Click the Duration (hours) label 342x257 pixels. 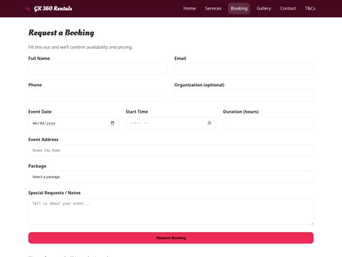(241, 112)
